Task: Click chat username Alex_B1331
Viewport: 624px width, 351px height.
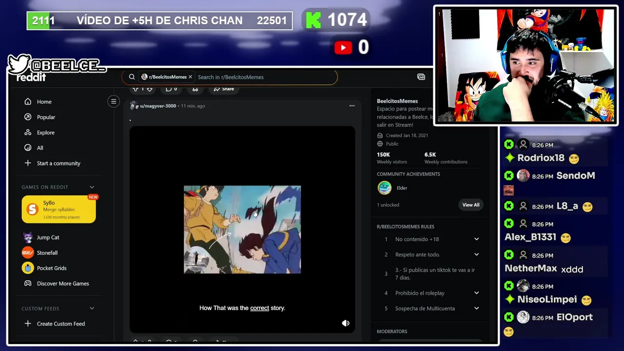Action: [x=530, y=237]
